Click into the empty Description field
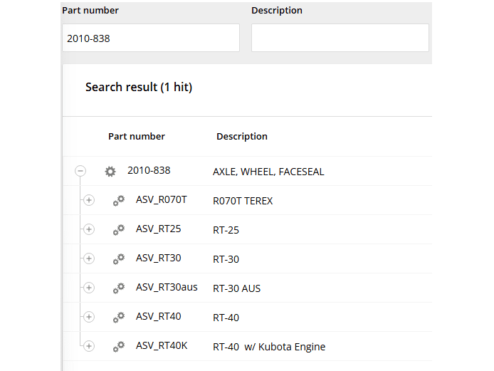The height and width of the screenshot is (371, 494). click(340, 38)
